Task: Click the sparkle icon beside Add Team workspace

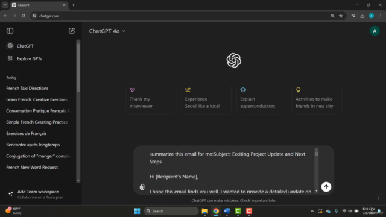Action: click(11, 194)
